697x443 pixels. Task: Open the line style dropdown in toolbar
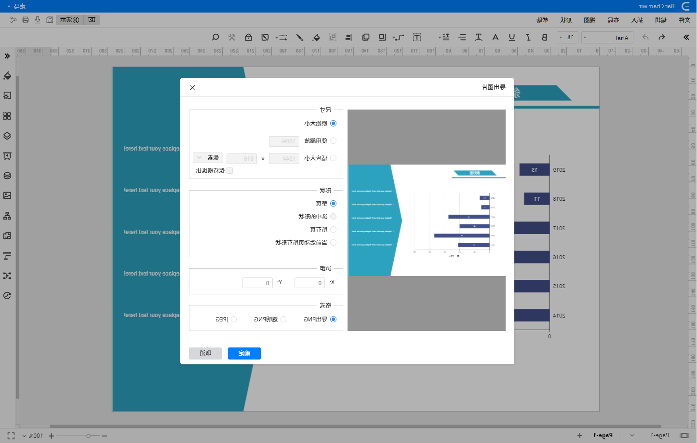[281, 37]
